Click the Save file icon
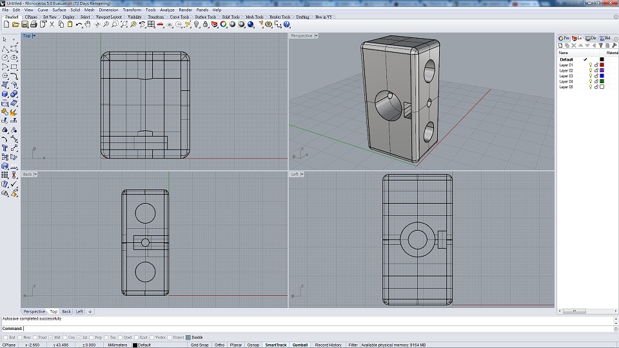The image size is (619, 348). coord(25,24)
